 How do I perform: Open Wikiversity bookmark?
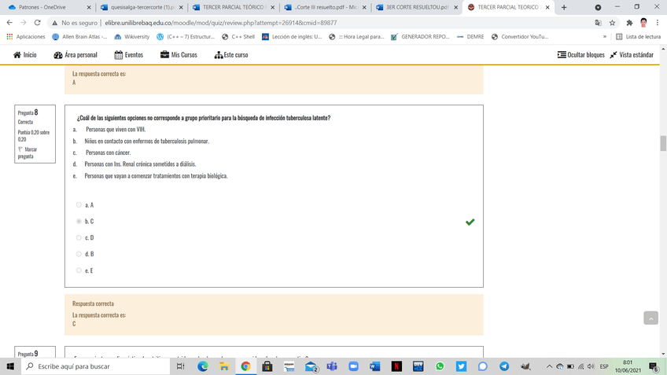[132, 37]
